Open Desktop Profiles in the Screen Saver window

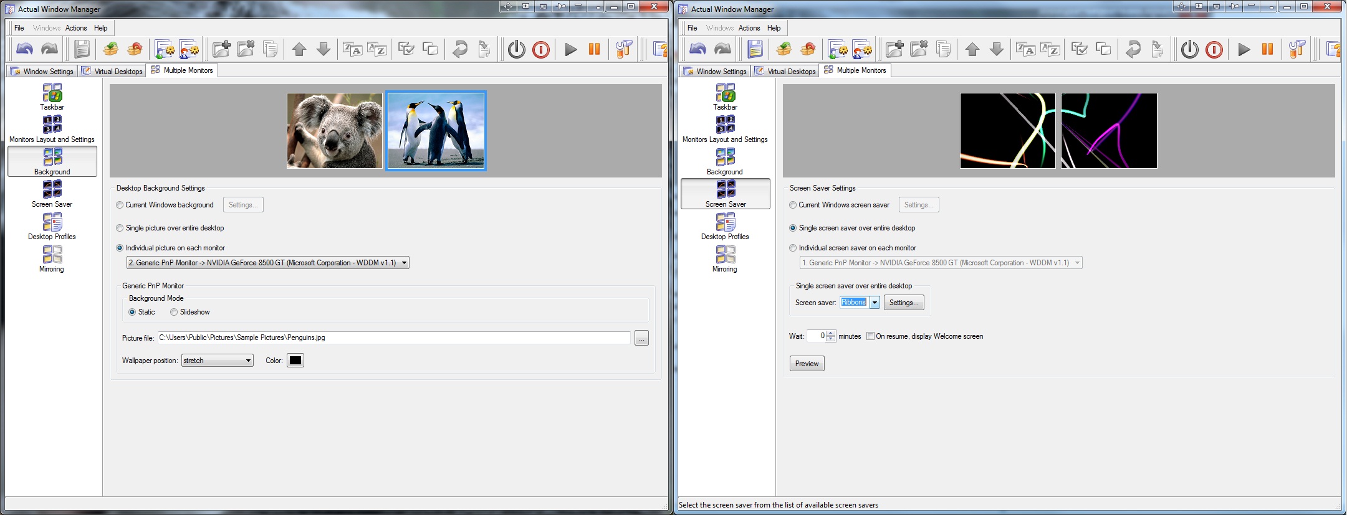(725, 226)
